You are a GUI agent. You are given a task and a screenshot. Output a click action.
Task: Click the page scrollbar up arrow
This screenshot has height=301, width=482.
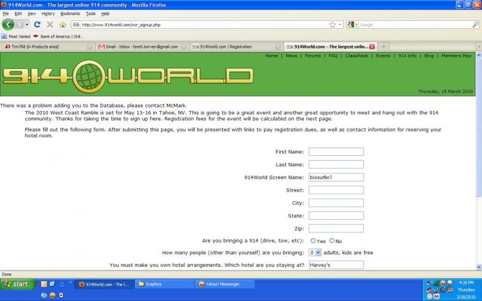[478, 56]
